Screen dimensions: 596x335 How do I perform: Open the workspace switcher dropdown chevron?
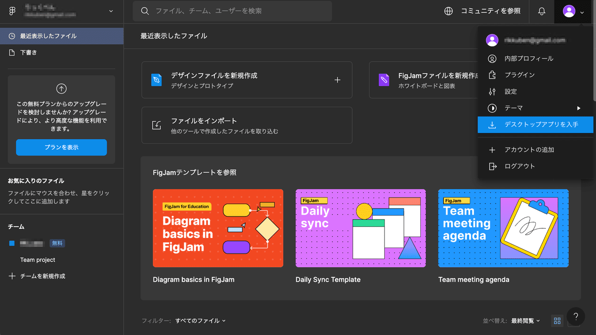coord(111,11)
